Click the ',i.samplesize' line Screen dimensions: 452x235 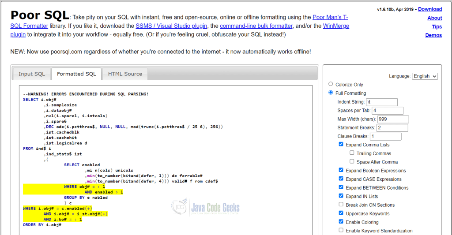pos(60,105)
